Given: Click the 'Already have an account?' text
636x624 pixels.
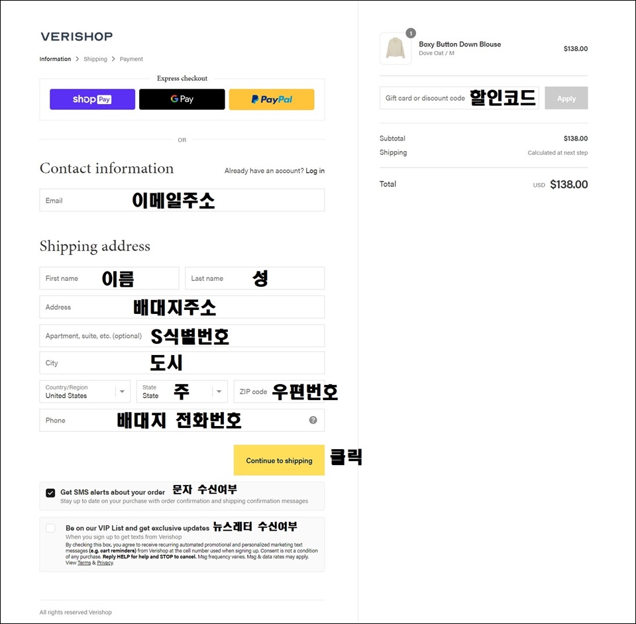Looking at the screenshot, I should pyautogui.click(x=264, y=171).
